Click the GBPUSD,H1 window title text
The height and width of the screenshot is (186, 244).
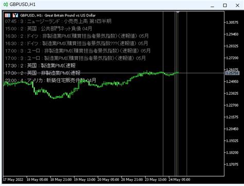tap(23, 5)
